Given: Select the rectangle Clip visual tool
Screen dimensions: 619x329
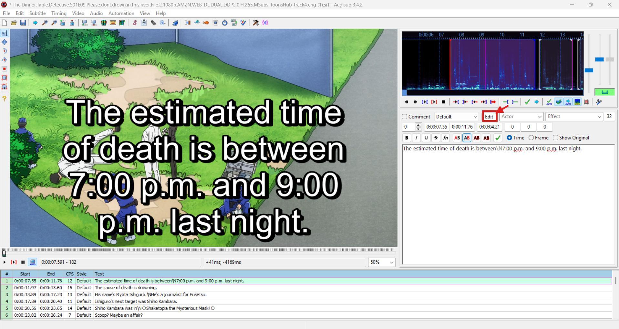Looking at the screenshot, I should (x=5, y=78).
